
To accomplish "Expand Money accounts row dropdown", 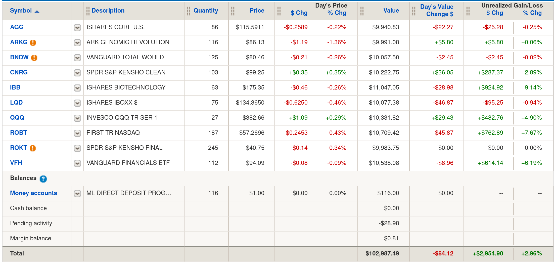I will [x=77, y=193].
